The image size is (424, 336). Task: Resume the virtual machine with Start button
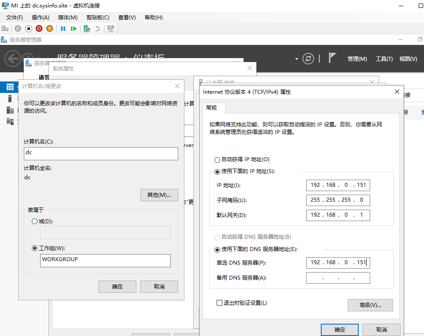(73, 28)
